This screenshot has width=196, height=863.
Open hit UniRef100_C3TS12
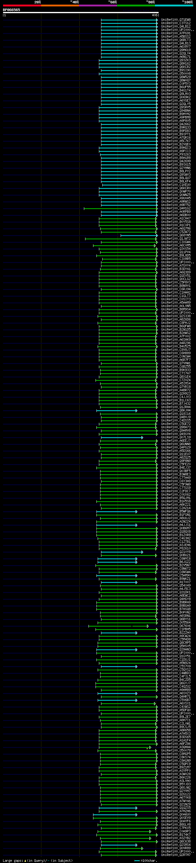click(x=176, y=23)
